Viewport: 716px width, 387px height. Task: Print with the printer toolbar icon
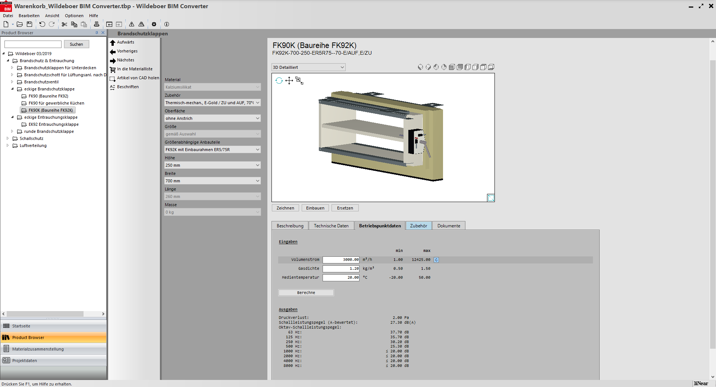click(97, 24)
